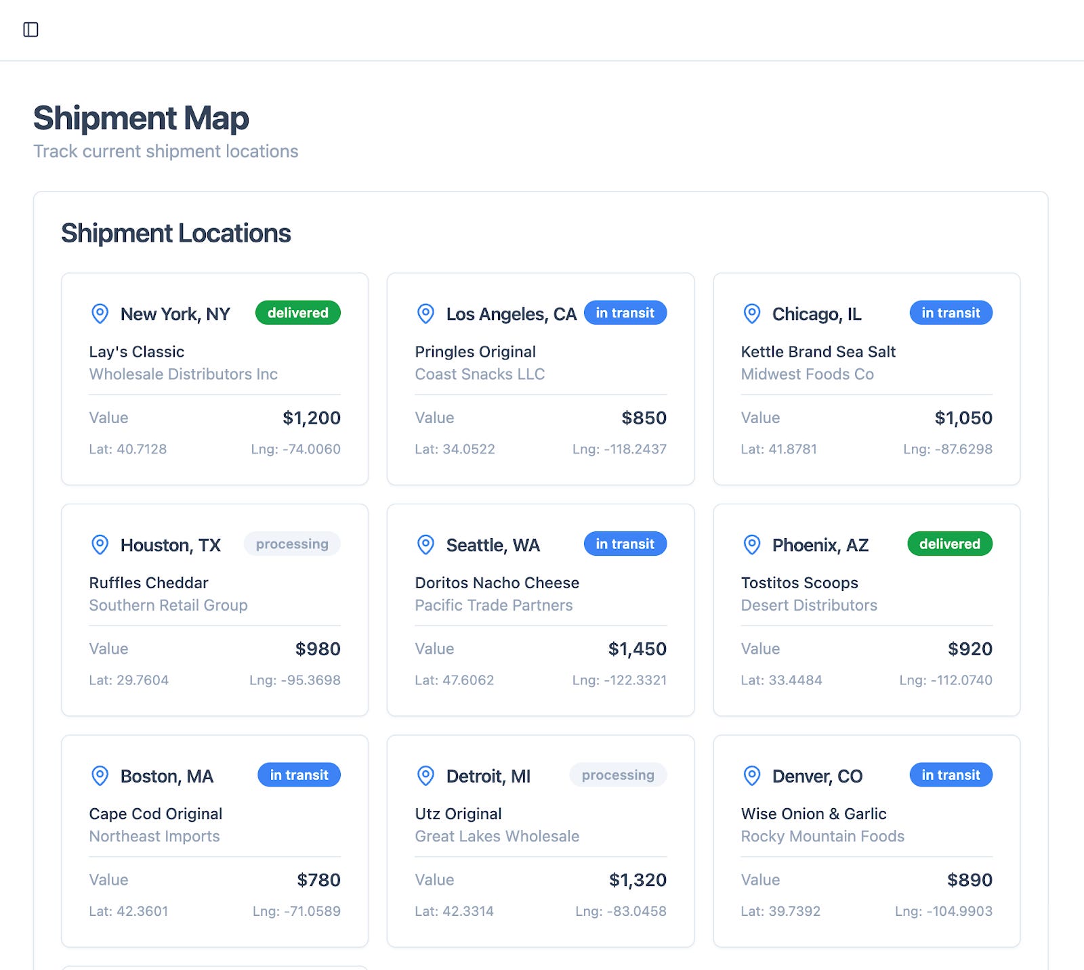
Task: Click the $1,200 shipment value
Action: pyautogui.click(x=312, y=418)
